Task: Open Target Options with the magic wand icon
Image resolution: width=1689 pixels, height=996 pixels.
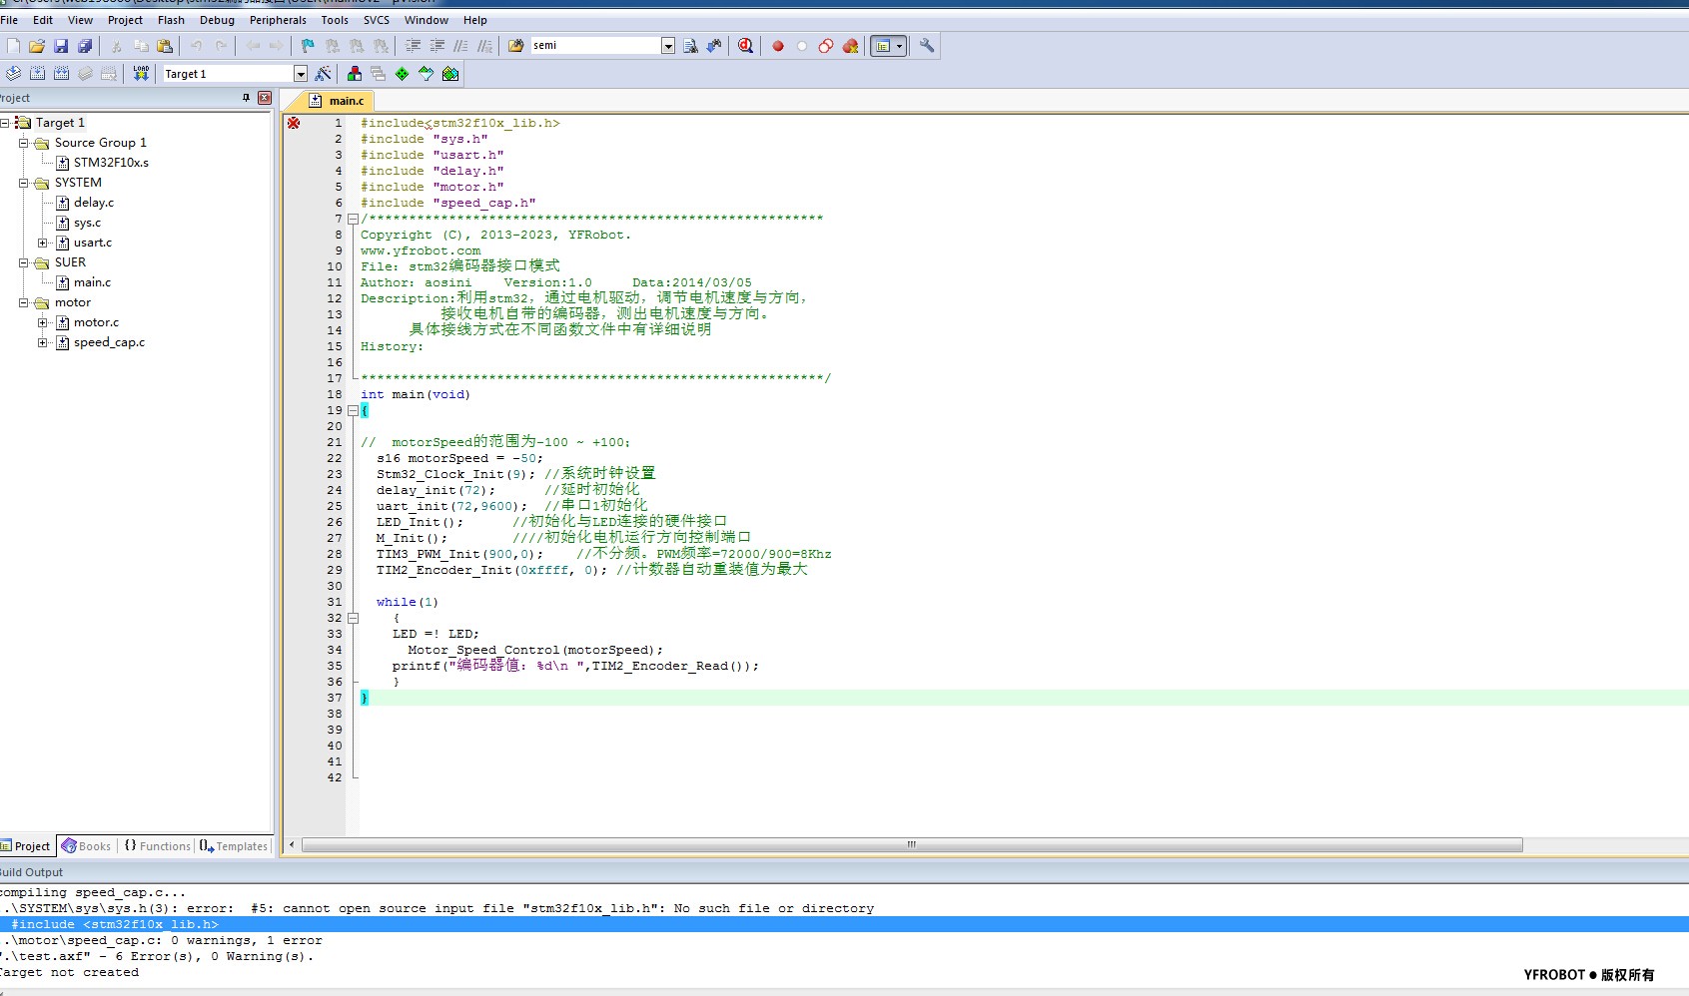Action: pos(323,74)
